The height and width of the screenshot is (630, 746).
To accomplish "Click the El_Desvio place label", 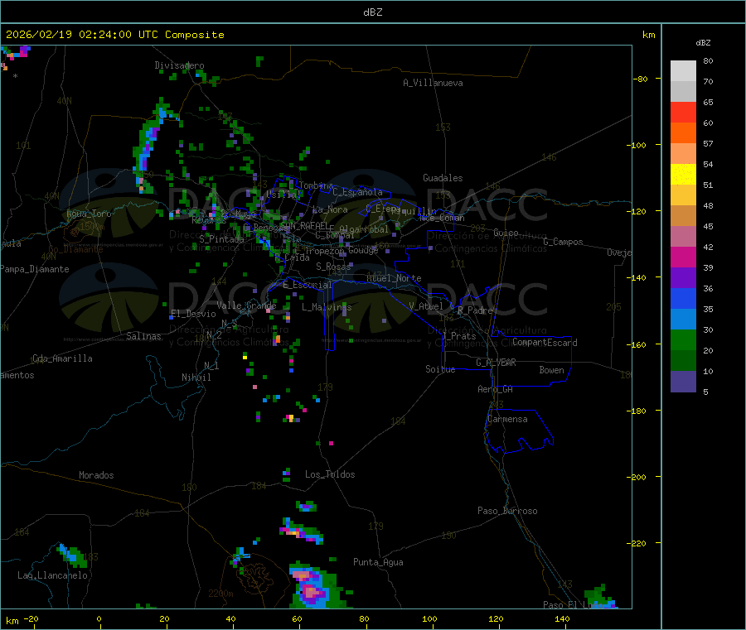I will click(193, 314).
